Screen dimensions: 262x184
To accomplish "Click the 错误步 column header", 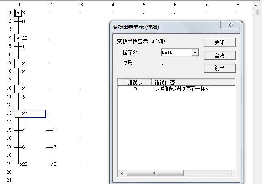I will (135, 82).
